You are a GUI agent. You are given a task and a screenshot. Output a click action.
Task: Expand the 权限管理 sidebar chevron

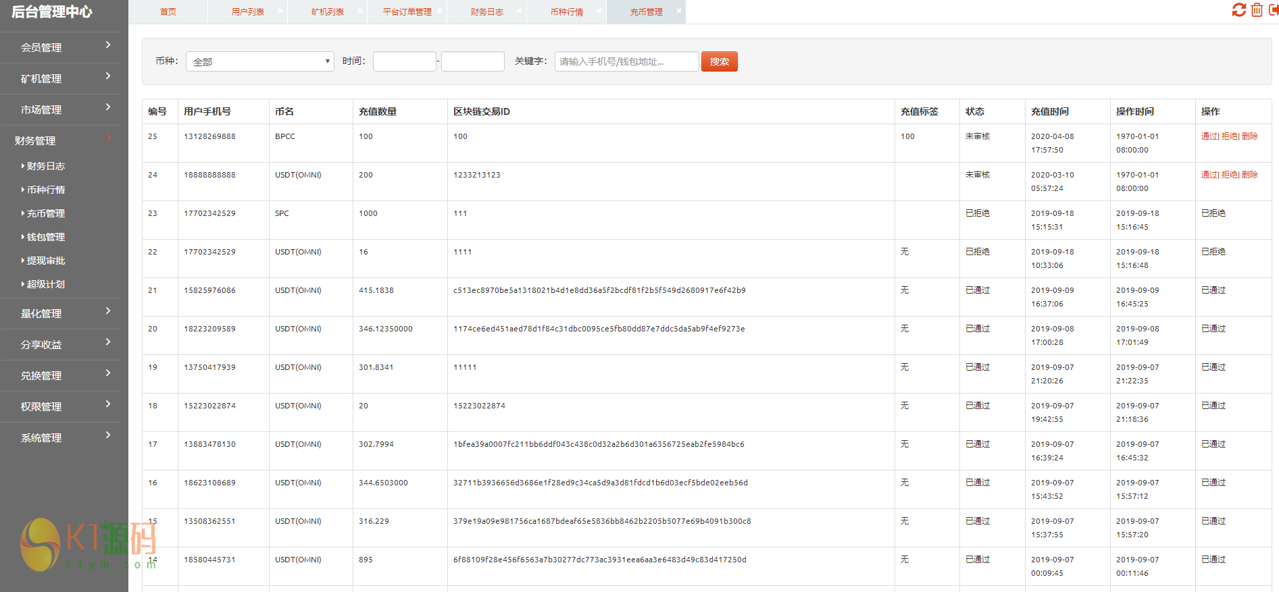click(108, 404)
